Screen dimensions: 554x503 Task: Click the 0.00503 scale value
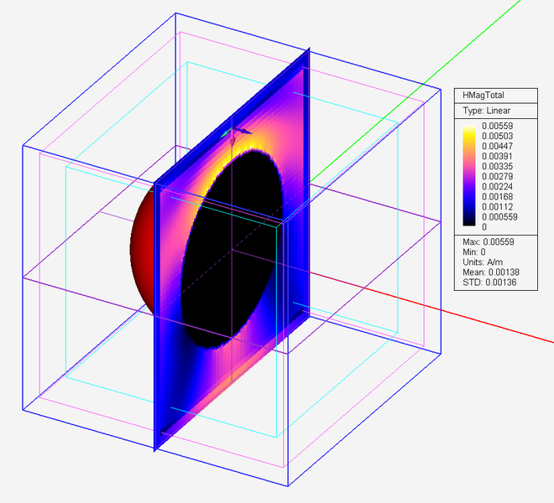(497, 137)
